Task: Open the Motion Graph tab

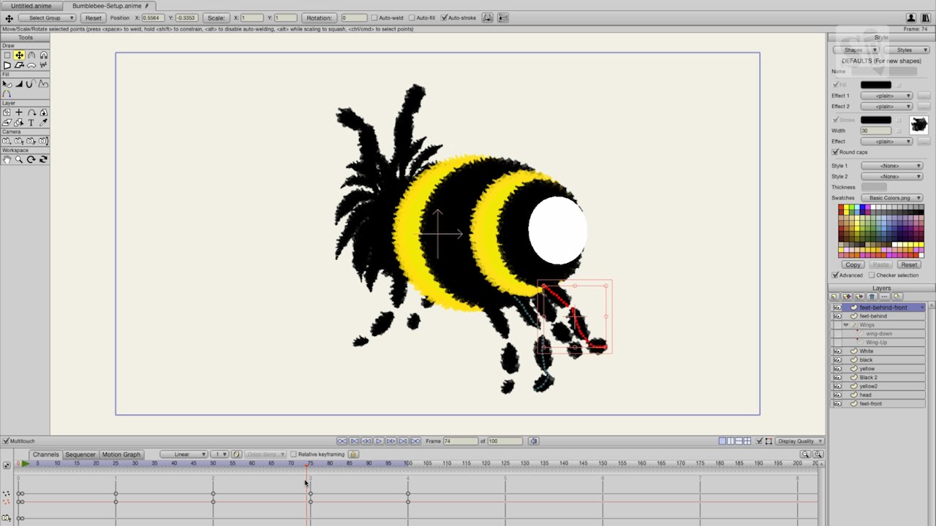Action: [x=121, y=454]
